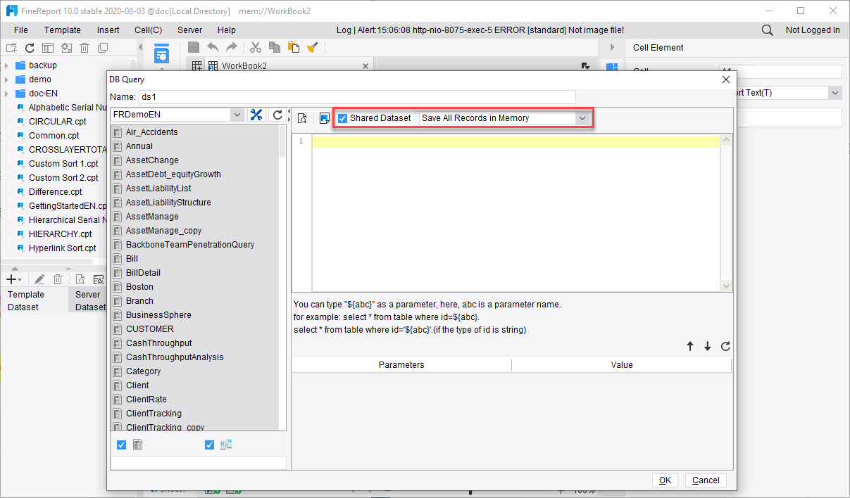This screenshot has height=498, width=850.
Task: Open the Help menu
Action: (227, 30)
